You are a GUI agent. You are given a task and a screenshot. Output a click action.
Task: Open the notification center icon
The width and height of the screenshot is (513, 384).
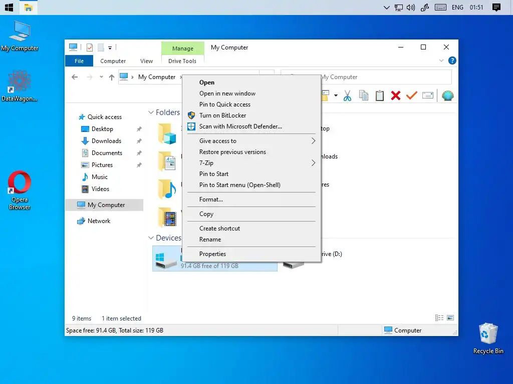[496, 7]
